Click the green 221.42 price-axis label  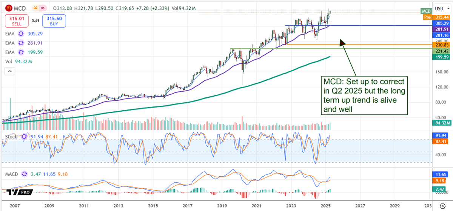pyautogui.click(x=441, y=50)
